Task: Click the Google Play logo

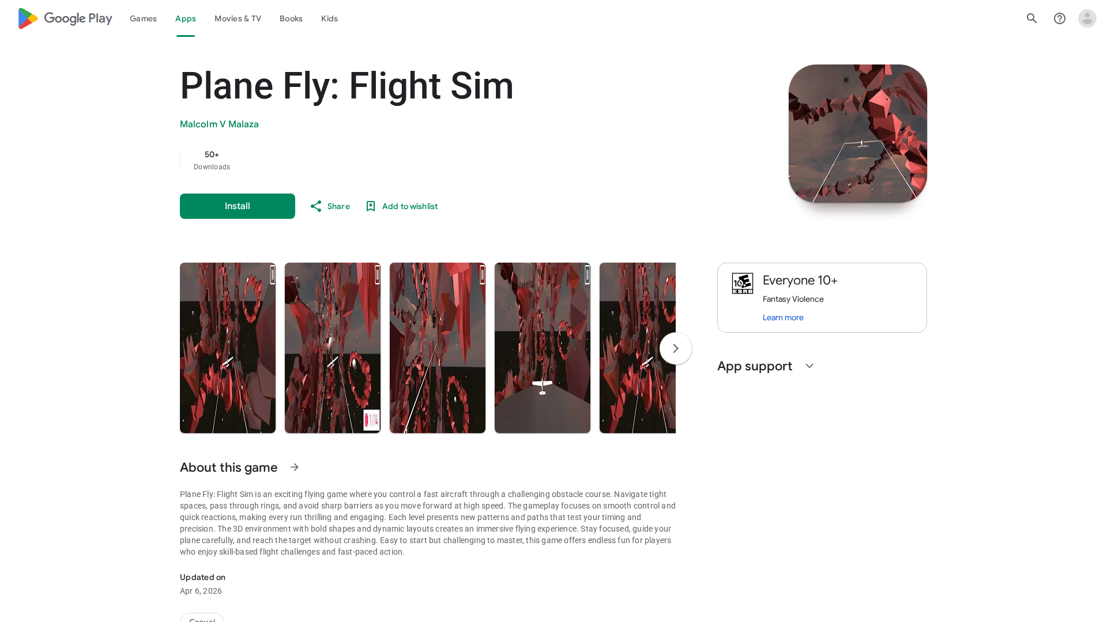Action: pos(65,18)
